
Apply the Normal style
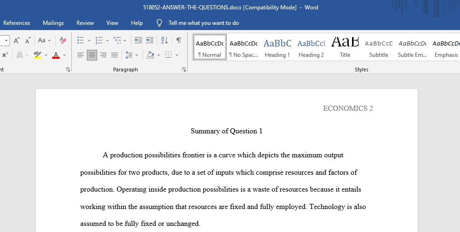click(x=210, y=47)
